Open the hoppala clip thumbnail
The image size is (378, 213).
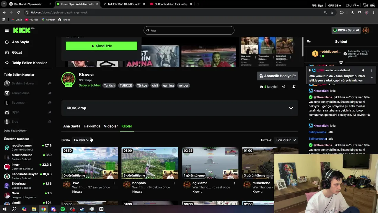tap(150, 163)
